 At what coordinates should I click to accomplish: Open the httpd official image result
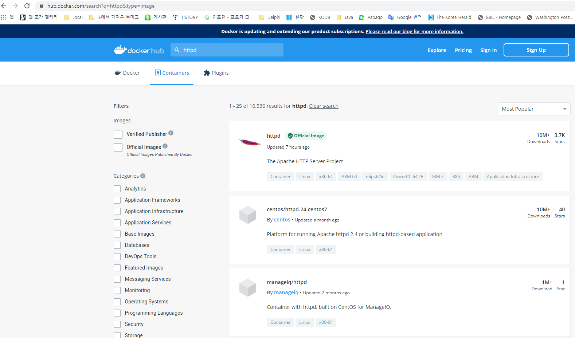[273, 136]
